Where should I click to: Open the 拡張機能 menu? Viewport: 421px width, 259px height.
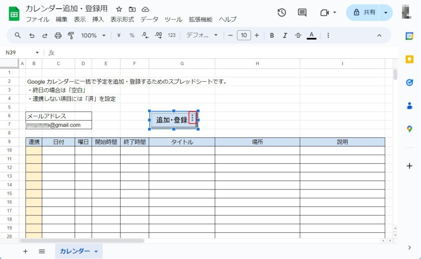click(200, 19)
